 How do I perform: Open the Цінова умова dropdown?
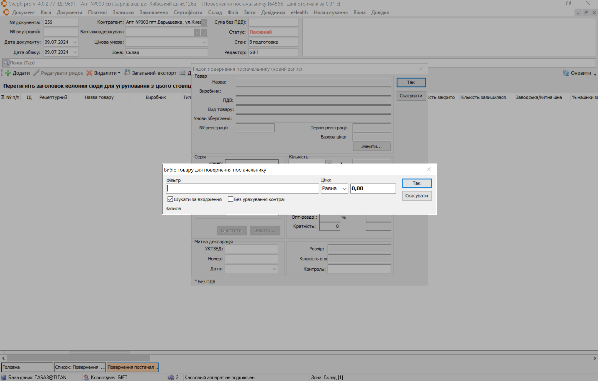point(204,42)
